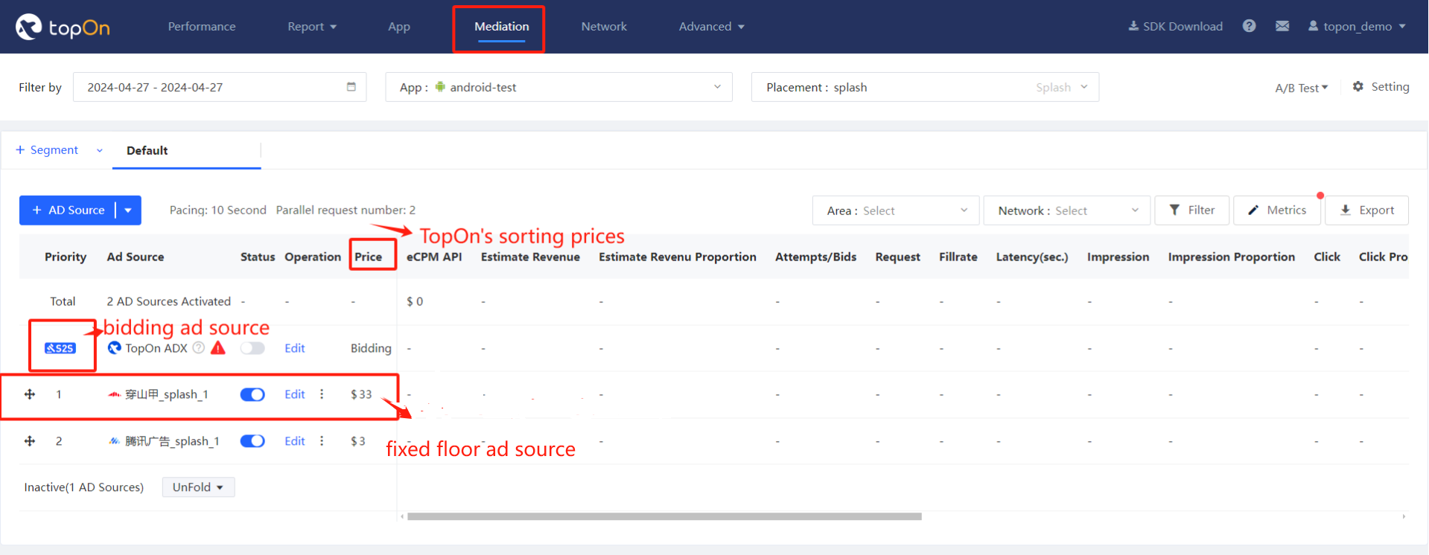Open the Placement splash selector

tap(925, 87)
